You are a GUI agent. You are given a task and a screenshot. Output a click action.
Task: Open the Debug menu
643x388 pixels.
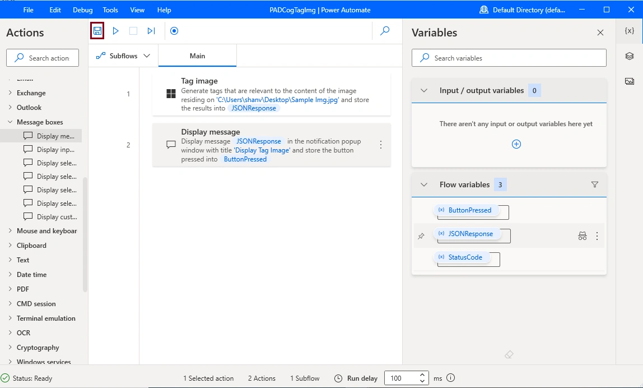click(x=82, y=10)
